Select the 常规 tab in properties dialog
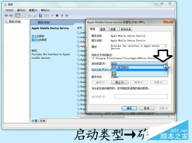The image size is (192, 143). 93,29
